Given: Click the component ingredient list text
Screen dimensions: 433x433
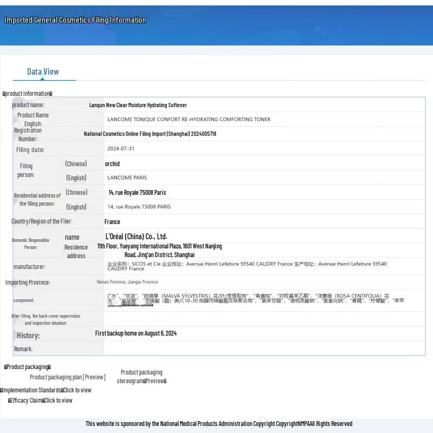Looking at the screenshot, I should [x=255, y=298].
